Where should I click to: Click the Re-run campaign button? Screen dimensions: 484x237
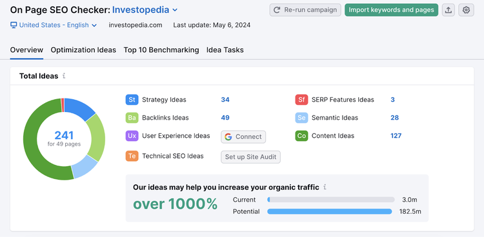305,10
